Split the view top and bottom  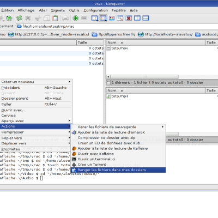click(146, 18)
